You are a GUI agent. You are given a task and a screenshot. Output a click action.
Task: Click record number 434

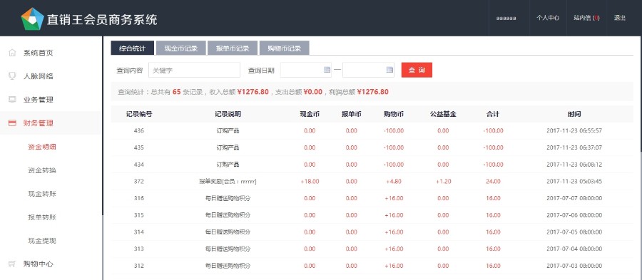[139, 165]
